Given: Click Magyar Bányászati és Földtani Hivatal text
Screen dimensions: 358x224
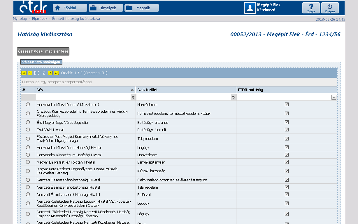Looking at the screenshot, I should (x=66, y=162).
